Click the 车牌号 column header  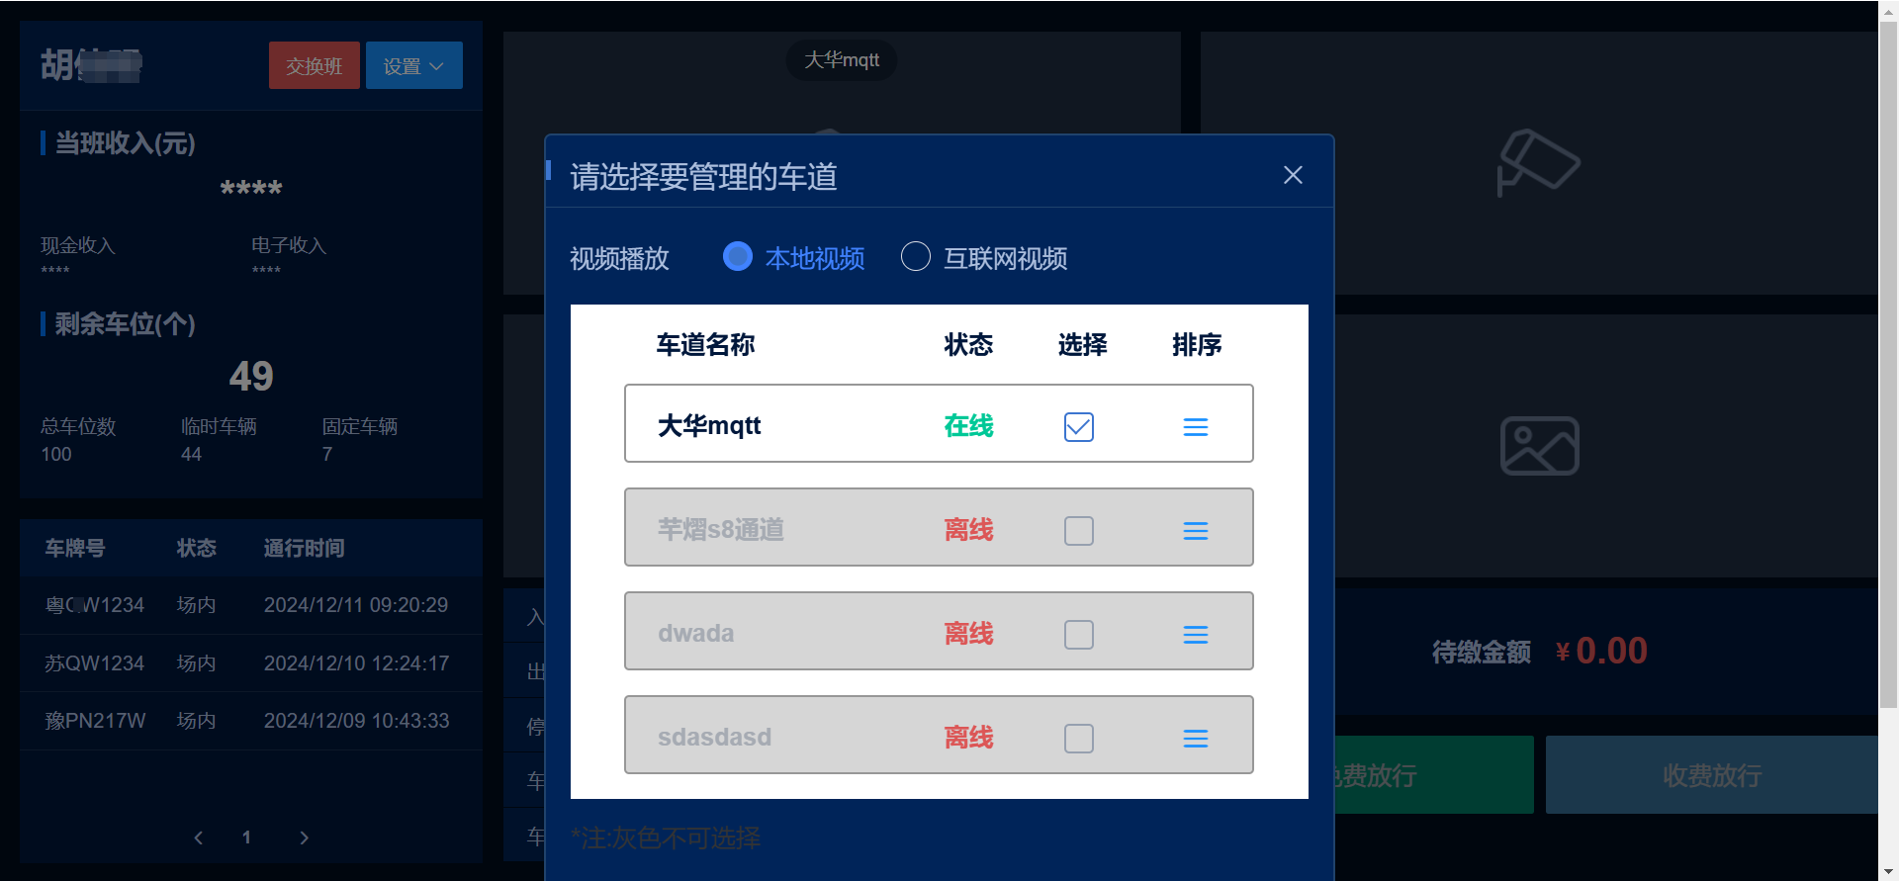75,548
